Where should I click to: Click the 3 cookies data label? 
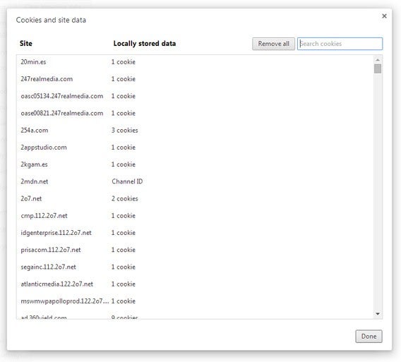coord(124,131)
